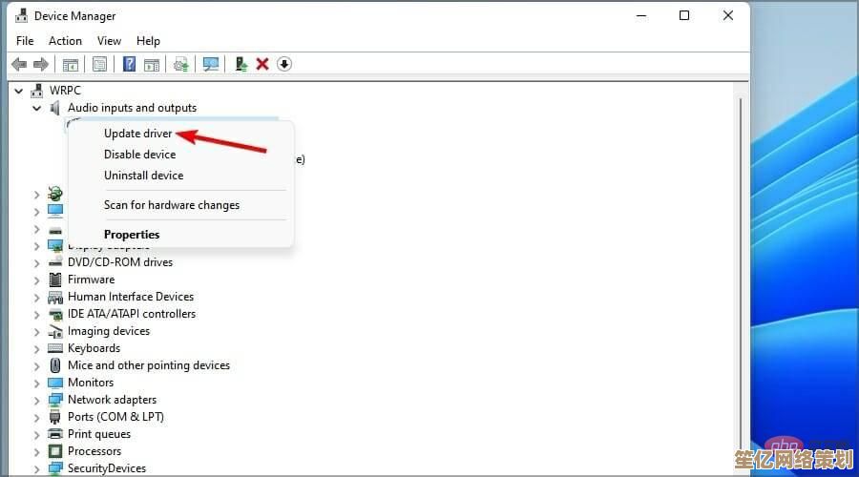The height and width of the screenshot is (477, 859).
Task: Collapse Audio inputs and outputs category
Action: pos(37,108)
